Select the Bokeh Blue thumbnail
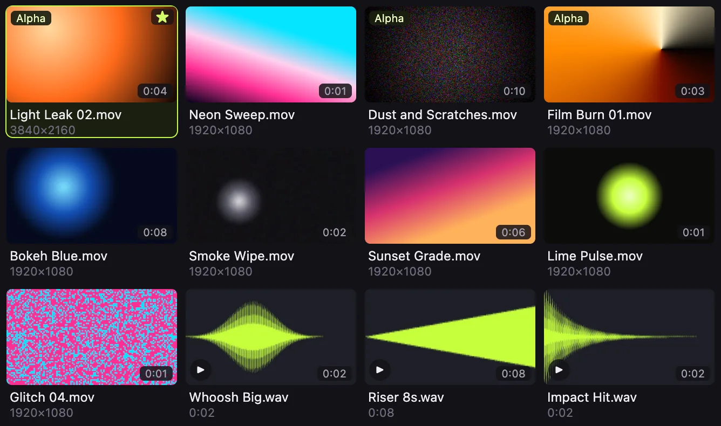Image resolution: width=721 pixels, height=426 pixels. tap(92, 196)
